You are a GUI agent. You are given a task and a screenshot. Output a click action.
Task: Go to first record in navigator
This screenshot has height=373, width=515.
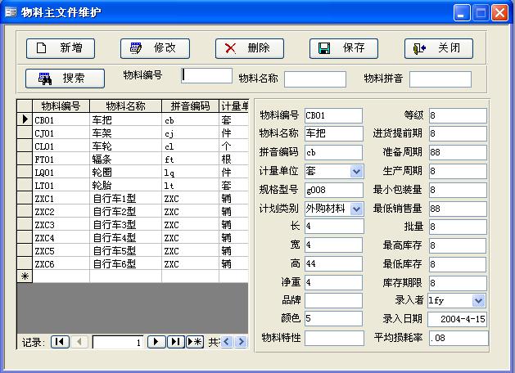(60, 342)
